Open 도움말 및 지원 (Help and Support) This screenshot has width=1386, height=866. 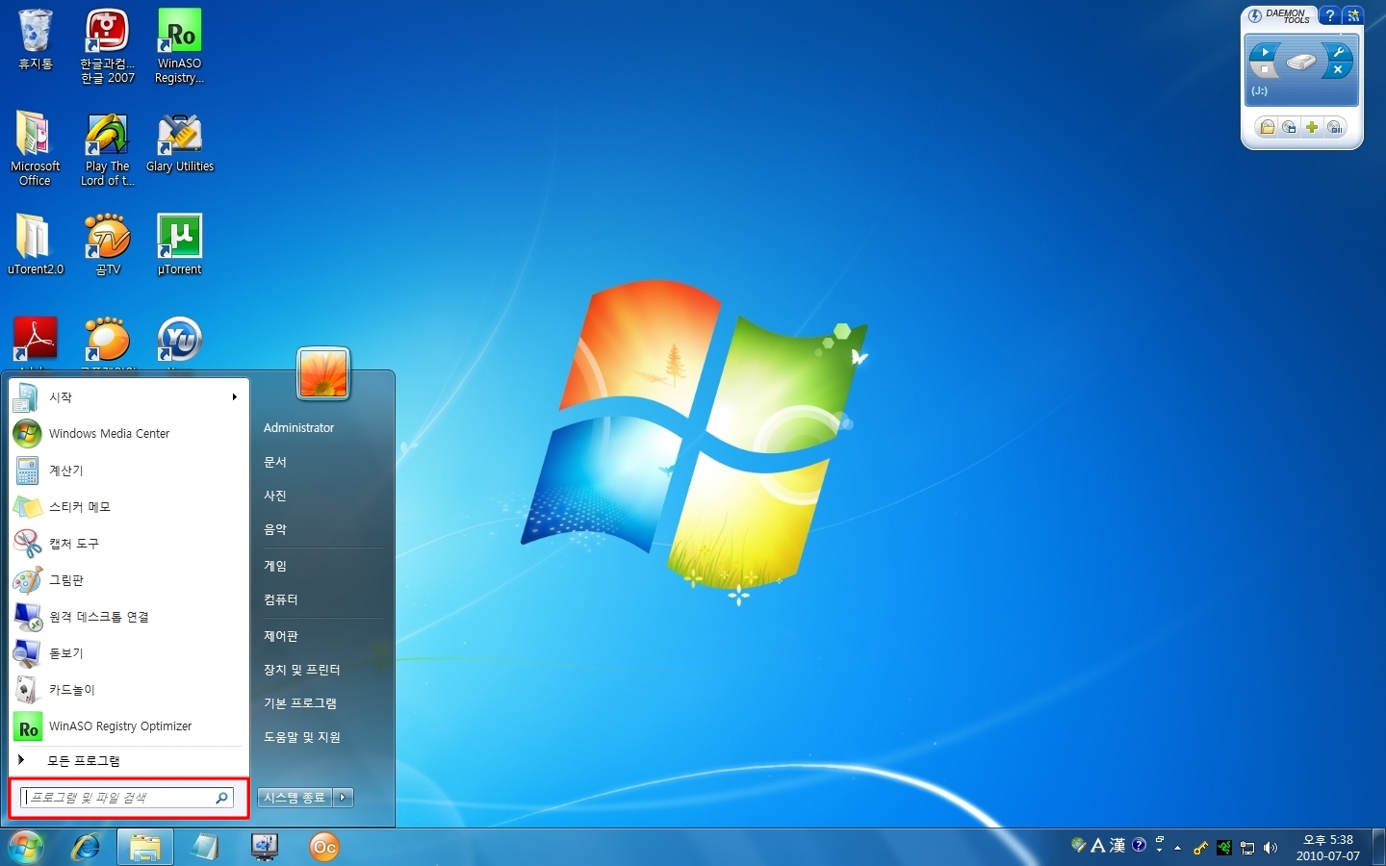[322, 737]
